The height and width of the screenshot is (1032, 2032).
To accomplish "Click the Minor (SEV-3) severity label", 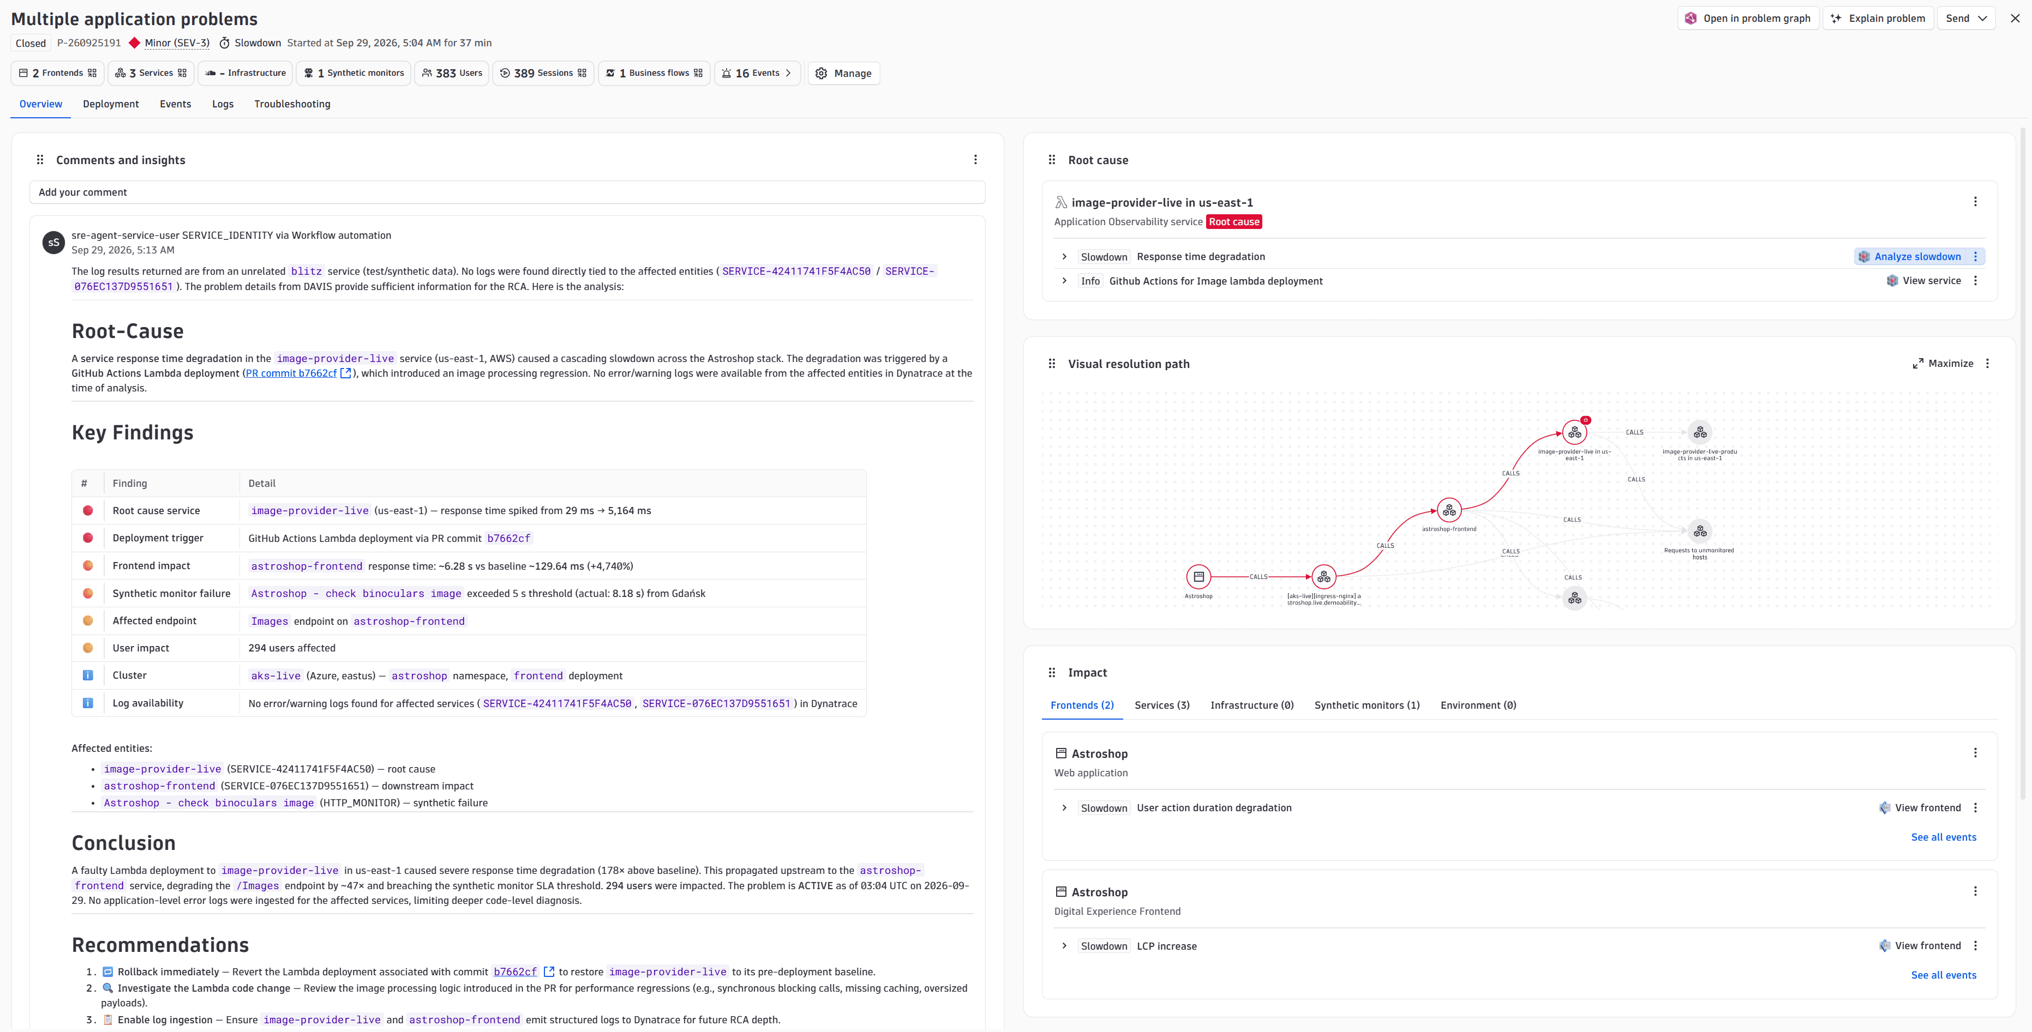I will click(177, 44).
